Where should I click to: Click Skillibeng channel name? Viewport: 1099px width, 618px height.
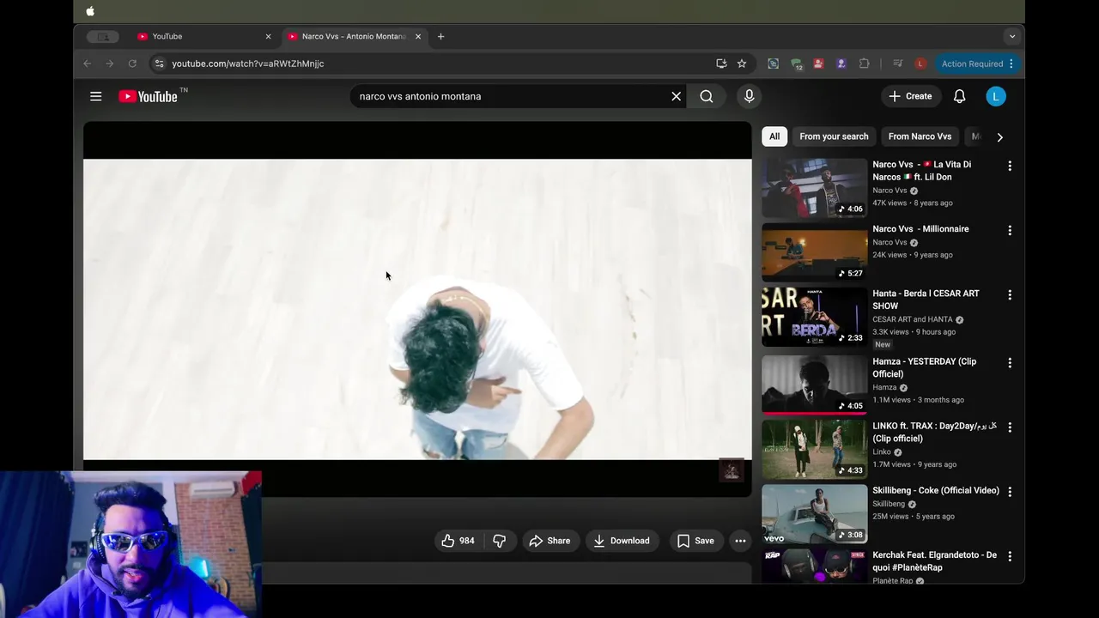(x=890, y=504)
